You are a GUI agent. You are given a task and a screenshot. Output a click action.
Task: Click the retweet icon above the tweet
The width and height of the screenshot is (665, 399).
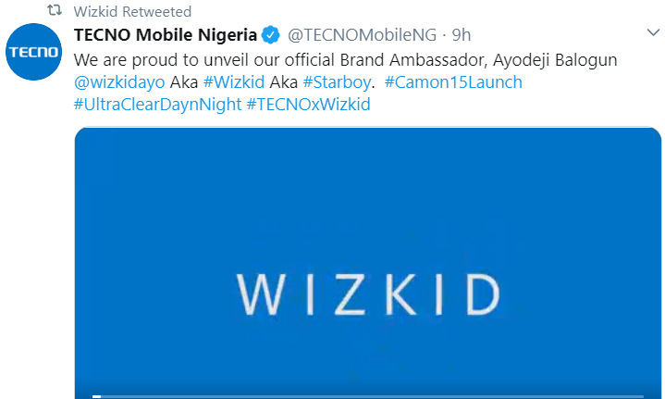coord(55,12)
